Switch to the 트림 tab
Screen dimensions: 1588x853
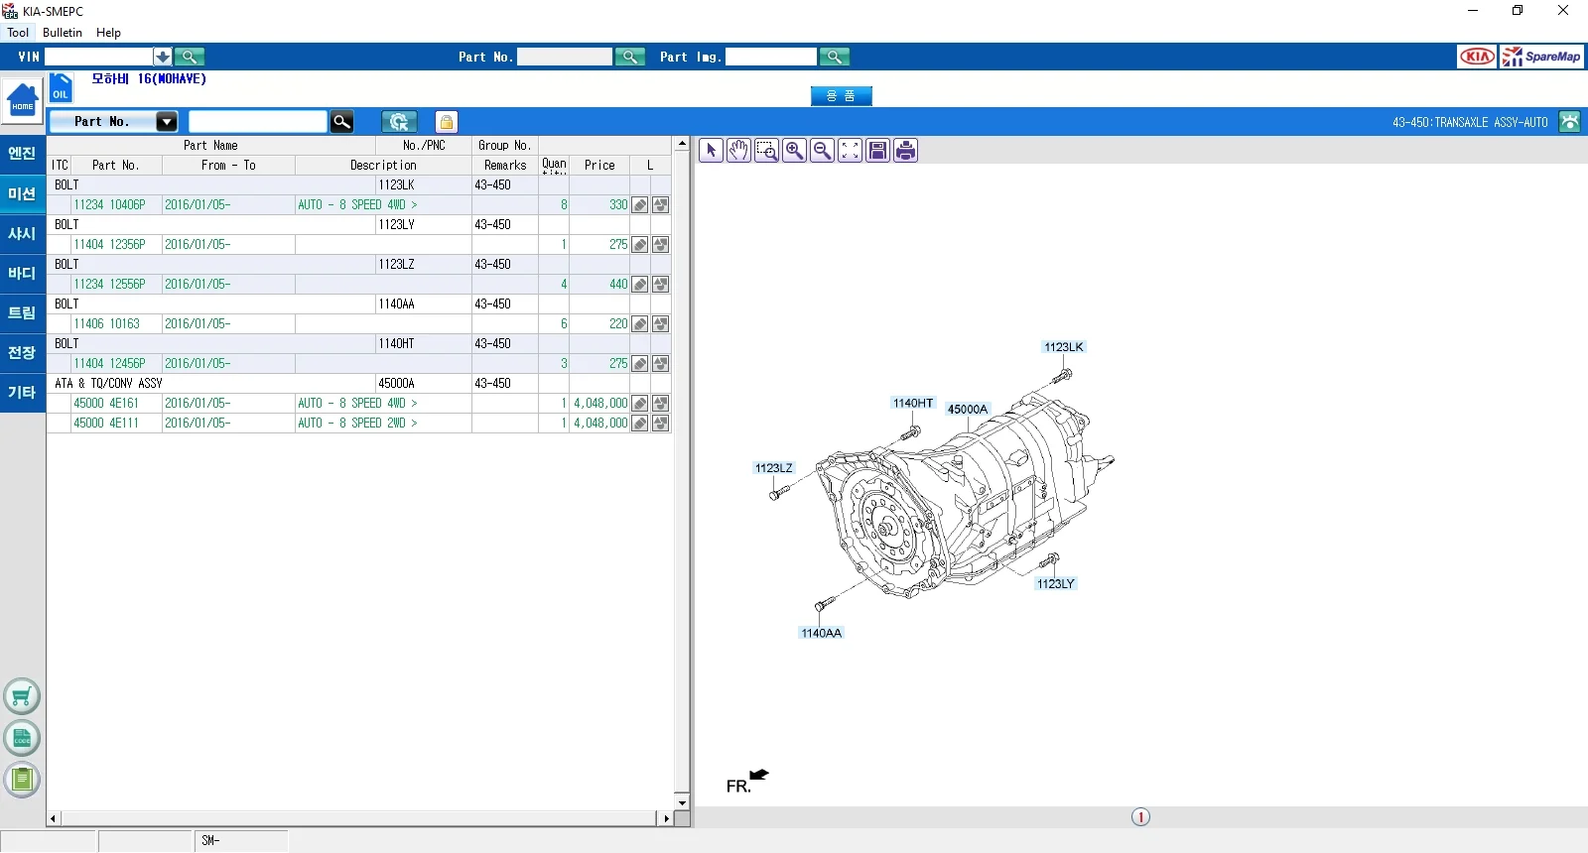pyautogui.click(x=22, y=312)
